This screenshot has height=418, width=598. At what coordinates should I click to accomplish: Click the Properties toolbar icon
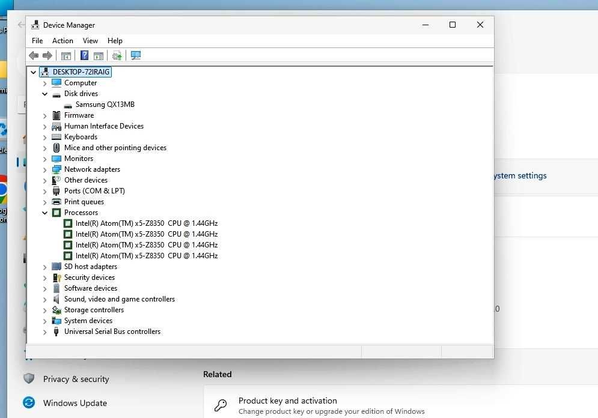coord(66,56)
